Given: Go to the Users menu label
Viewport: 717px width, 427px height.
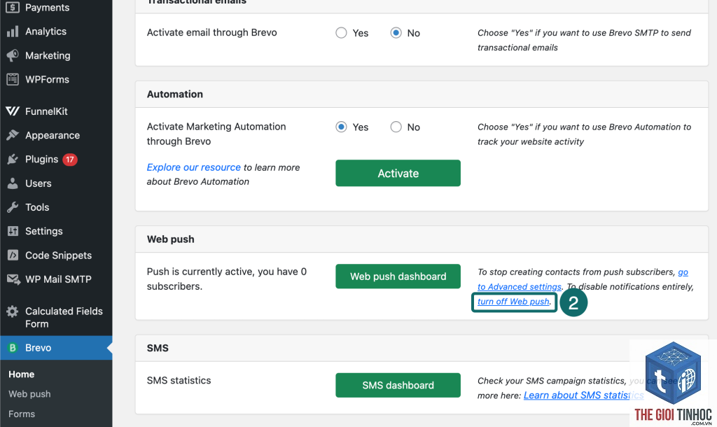Looking at the screenshot, I should point(38,183).
